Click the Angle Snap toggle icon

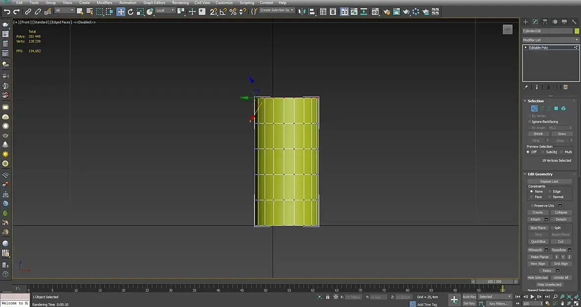coord(223,11)
